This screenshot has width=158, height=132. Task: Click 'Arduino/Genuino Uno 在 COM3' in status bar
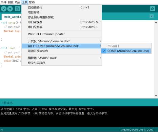click(x=137, y=130)
